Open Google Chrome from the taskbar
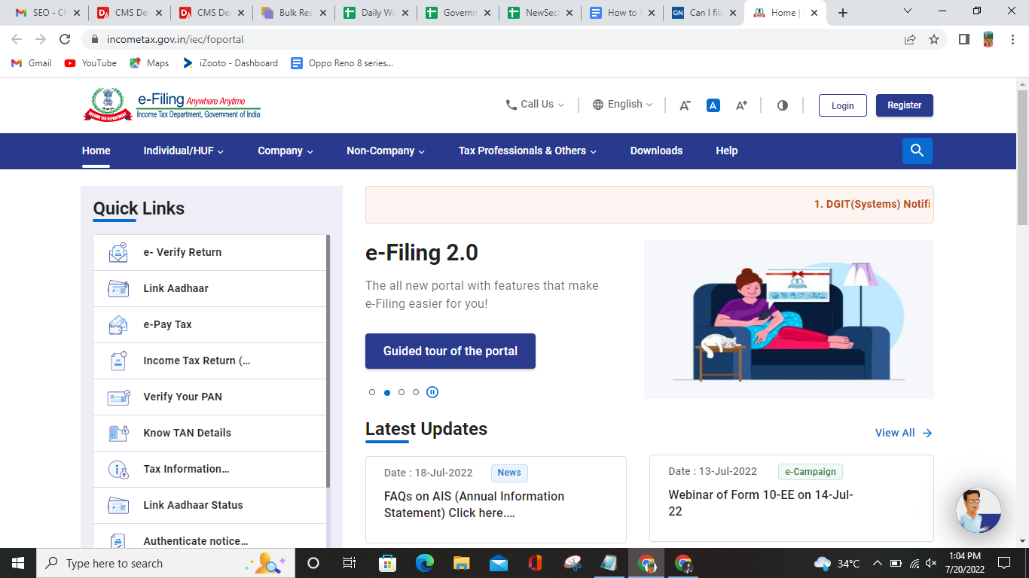This screenshot has height=578, width=1029. click(646, 563)
